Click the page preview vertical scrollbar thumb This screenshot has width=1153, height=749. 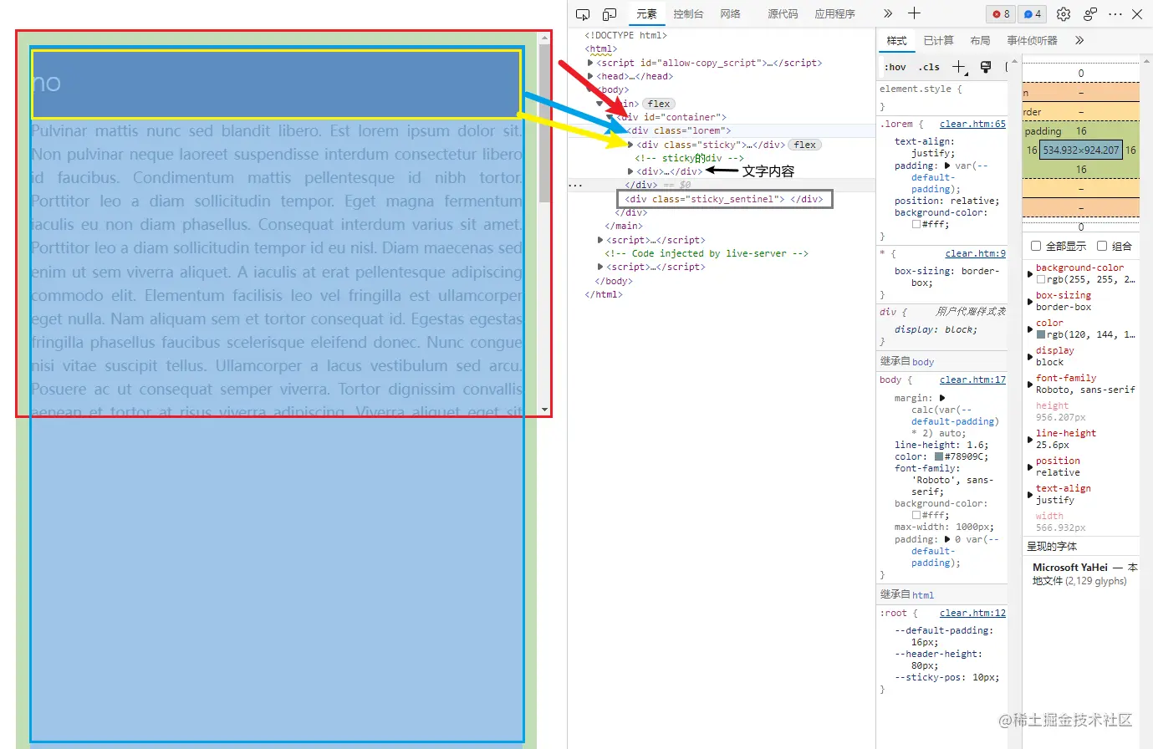point(545,123)
